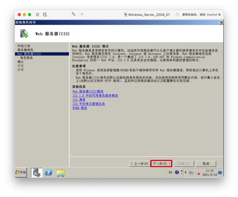Image resolution: width=238 pixels, height=197 pixels.
Task: Select 角色服务 step
Action: point(26,58)
